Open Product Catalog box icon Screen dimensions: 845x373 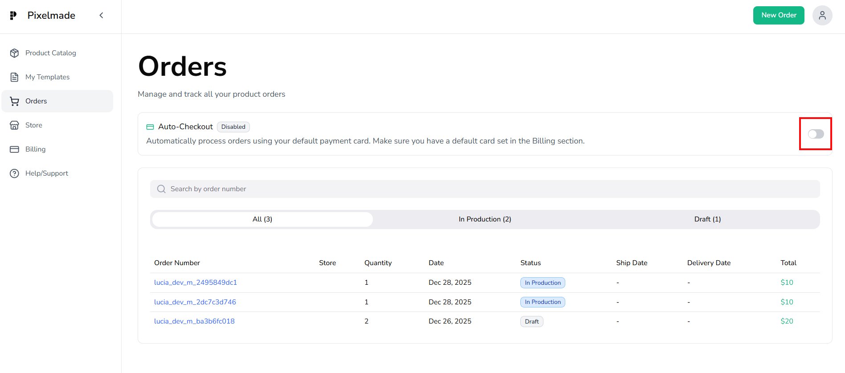click(x=14, y=53)
